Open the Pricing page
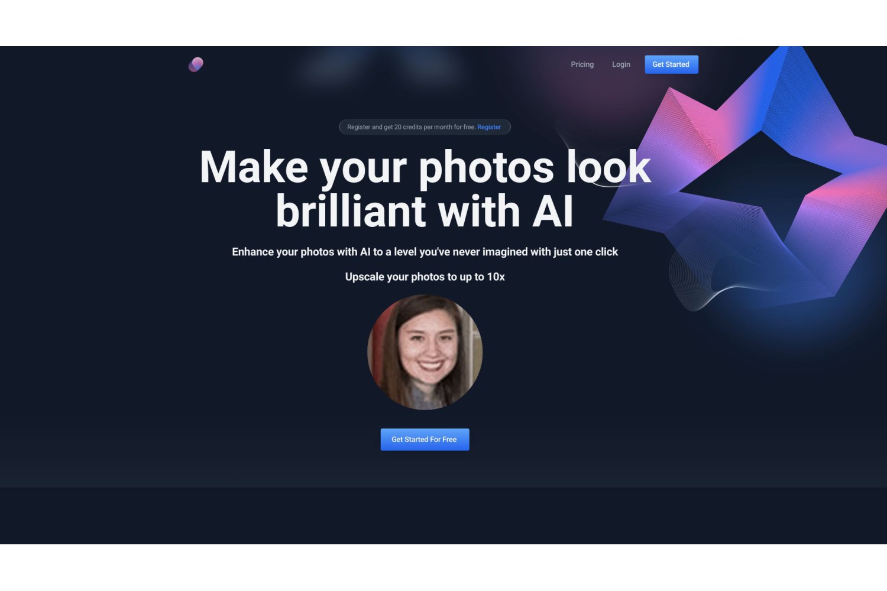The image size is (887, 591). pyautogui.click(x=582, y=64)
